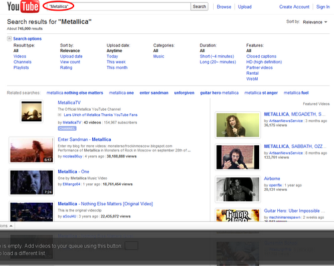Open MetallicaTV uploader name under channel result
Viewport: 334px width, 266px height.
tap(72, 123)
